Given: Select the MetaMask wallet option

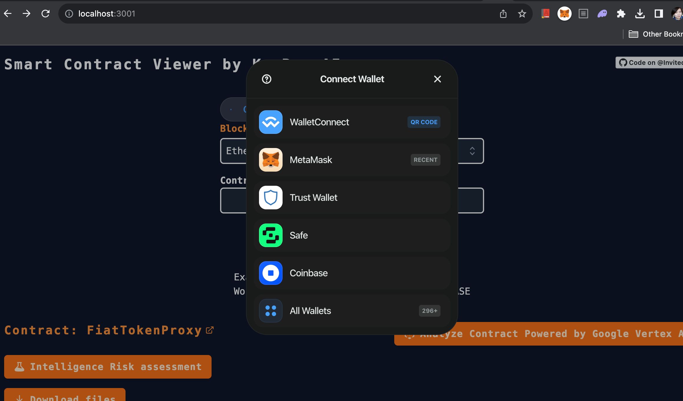Looking at the screenshot, I should 352,160.
